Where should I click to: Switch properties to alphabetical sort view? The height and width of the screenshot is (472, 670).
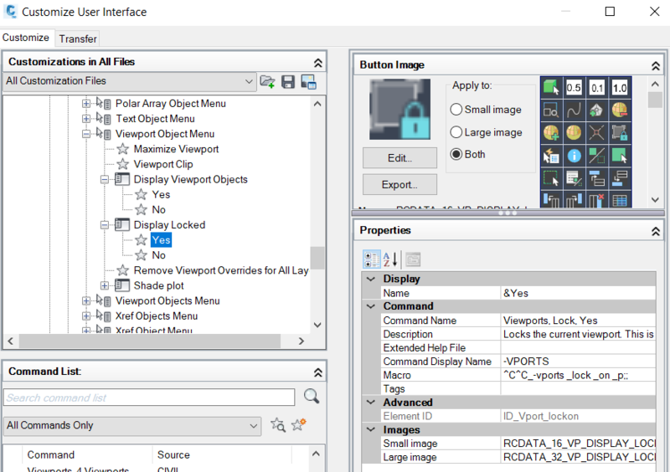coord(391,259)
